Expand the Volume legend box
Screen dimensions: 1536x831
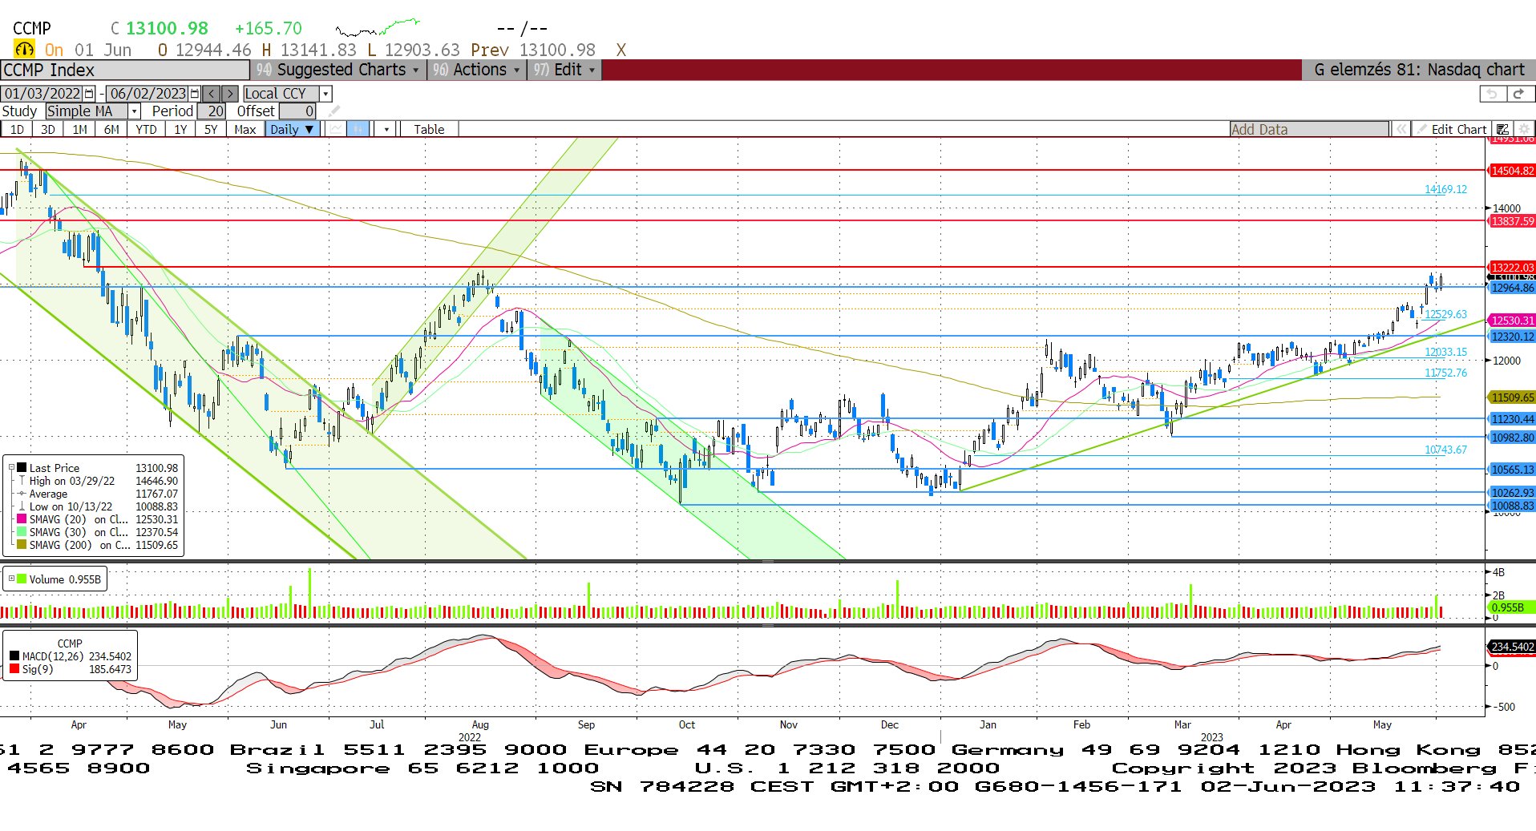click(x=11, y=579)
